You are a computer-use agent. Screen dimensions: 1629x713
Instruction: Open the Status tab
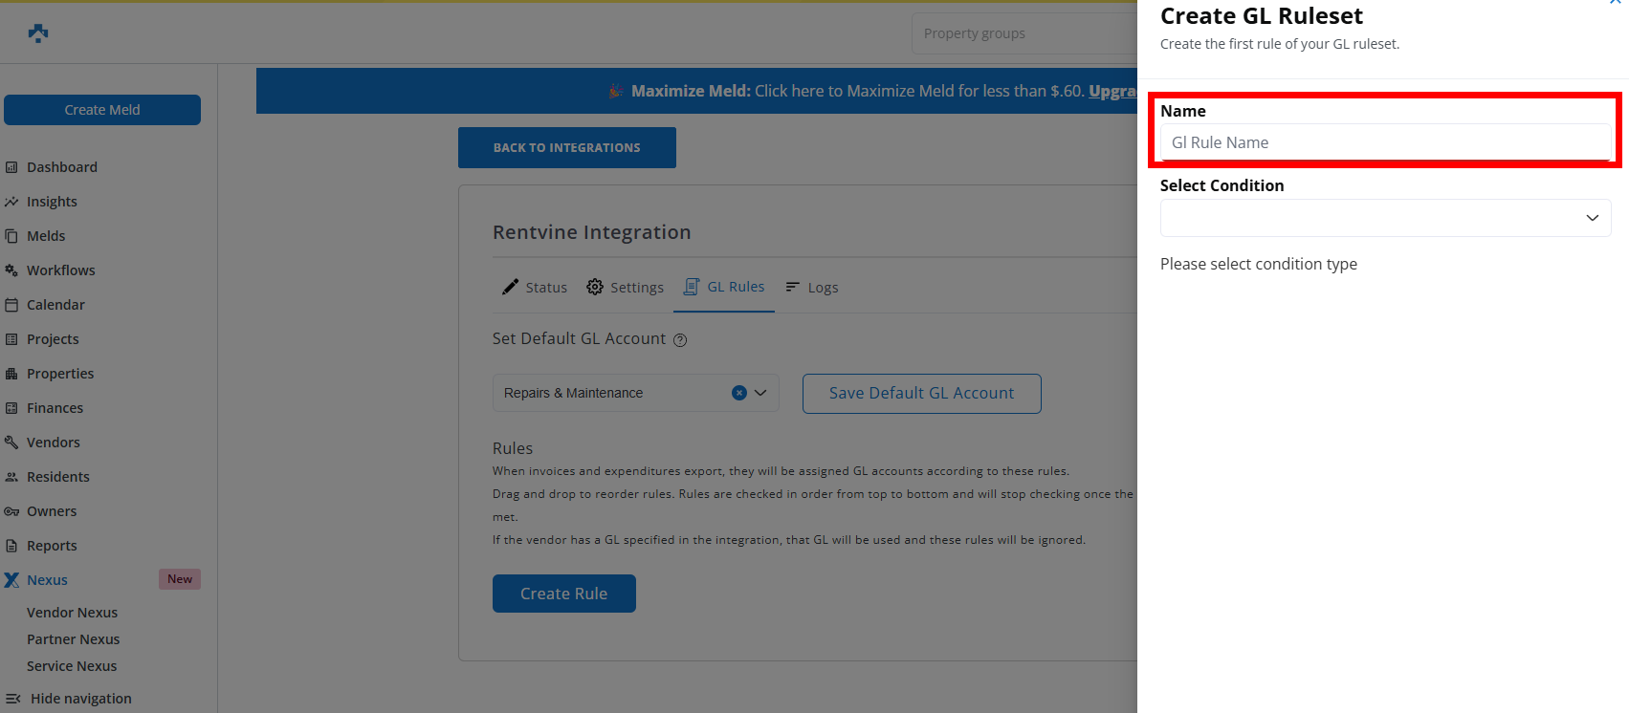coord(536,288)
